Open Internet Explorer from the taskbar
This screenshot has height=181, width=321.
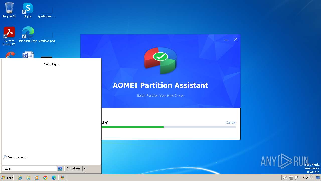tap(20, 178)
